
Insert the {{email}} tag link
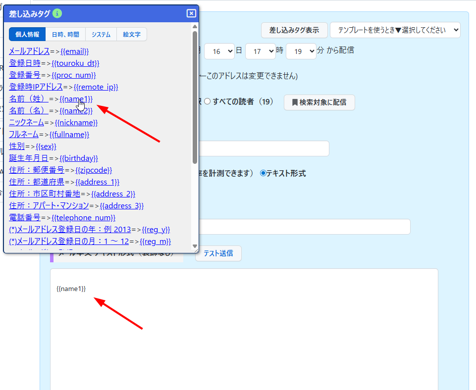coord(74,51)
